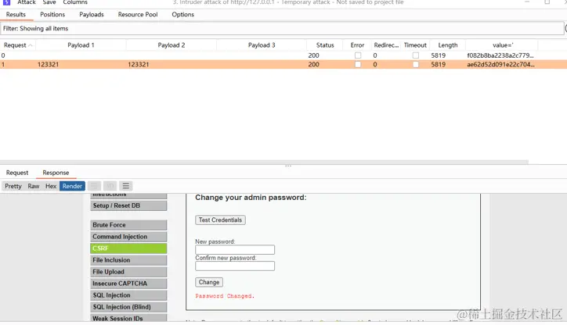Select token cell f082b8ba2238a2c779...
The image size is (567, 325).
[x=500, y=55]
